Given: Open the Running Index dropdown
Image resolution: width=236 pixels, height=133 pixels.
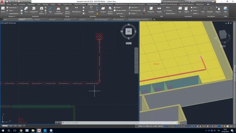Looking at the screenshot, I should (135, 10).
